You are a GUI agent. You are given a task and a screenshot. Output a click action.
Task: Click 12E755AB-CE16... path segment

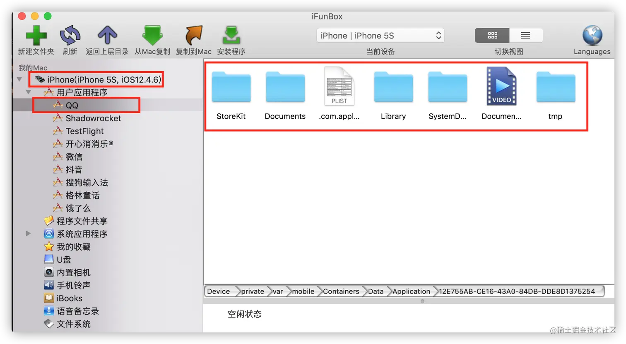[517, 291]
